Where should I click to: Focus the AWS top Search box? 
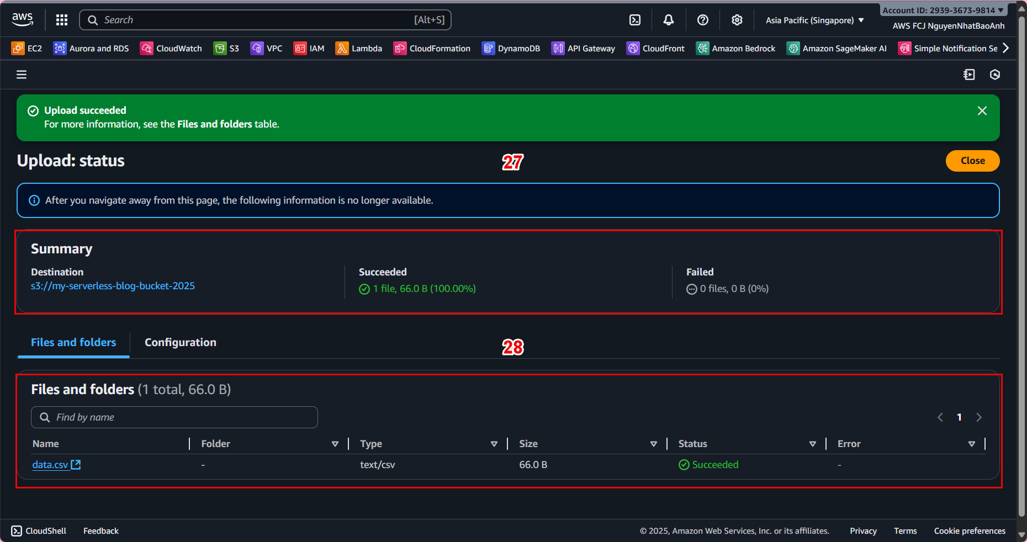click(266, 20)
